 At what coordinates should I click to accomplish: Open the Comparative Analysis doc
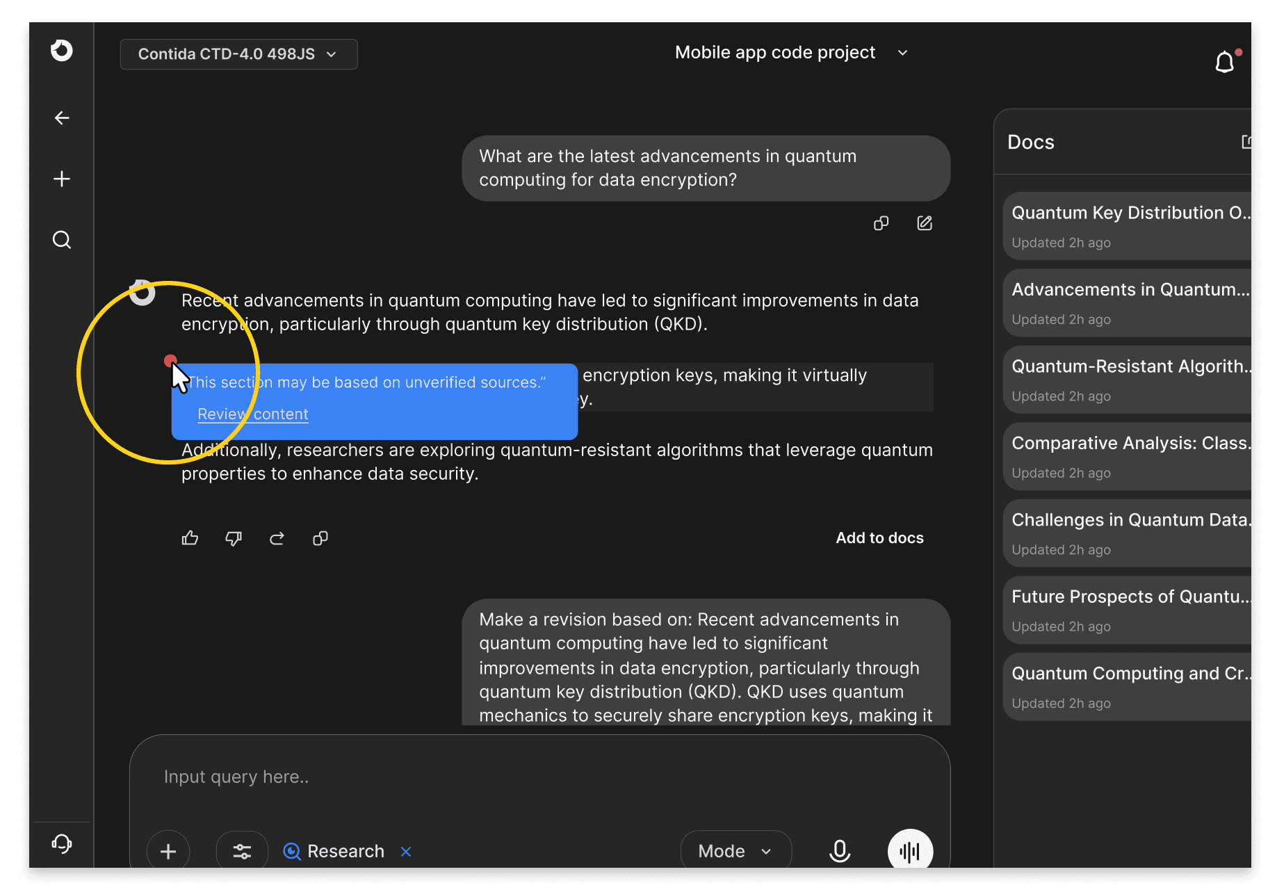[x=1127, y=457]
